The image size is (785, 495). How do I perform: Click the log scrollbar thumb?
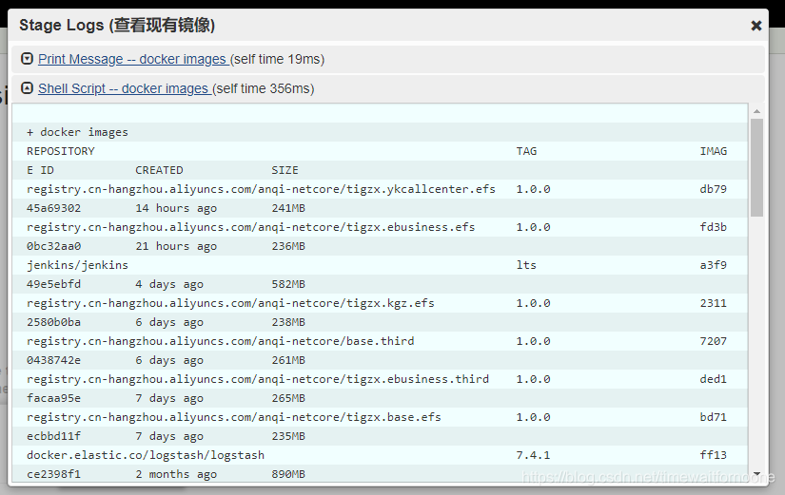pyautogui.click(x=756, y=167)
